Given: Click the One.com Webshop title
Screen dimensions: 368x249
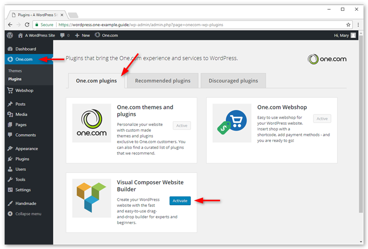Looking at the screenshot, I should click(282, 107).
